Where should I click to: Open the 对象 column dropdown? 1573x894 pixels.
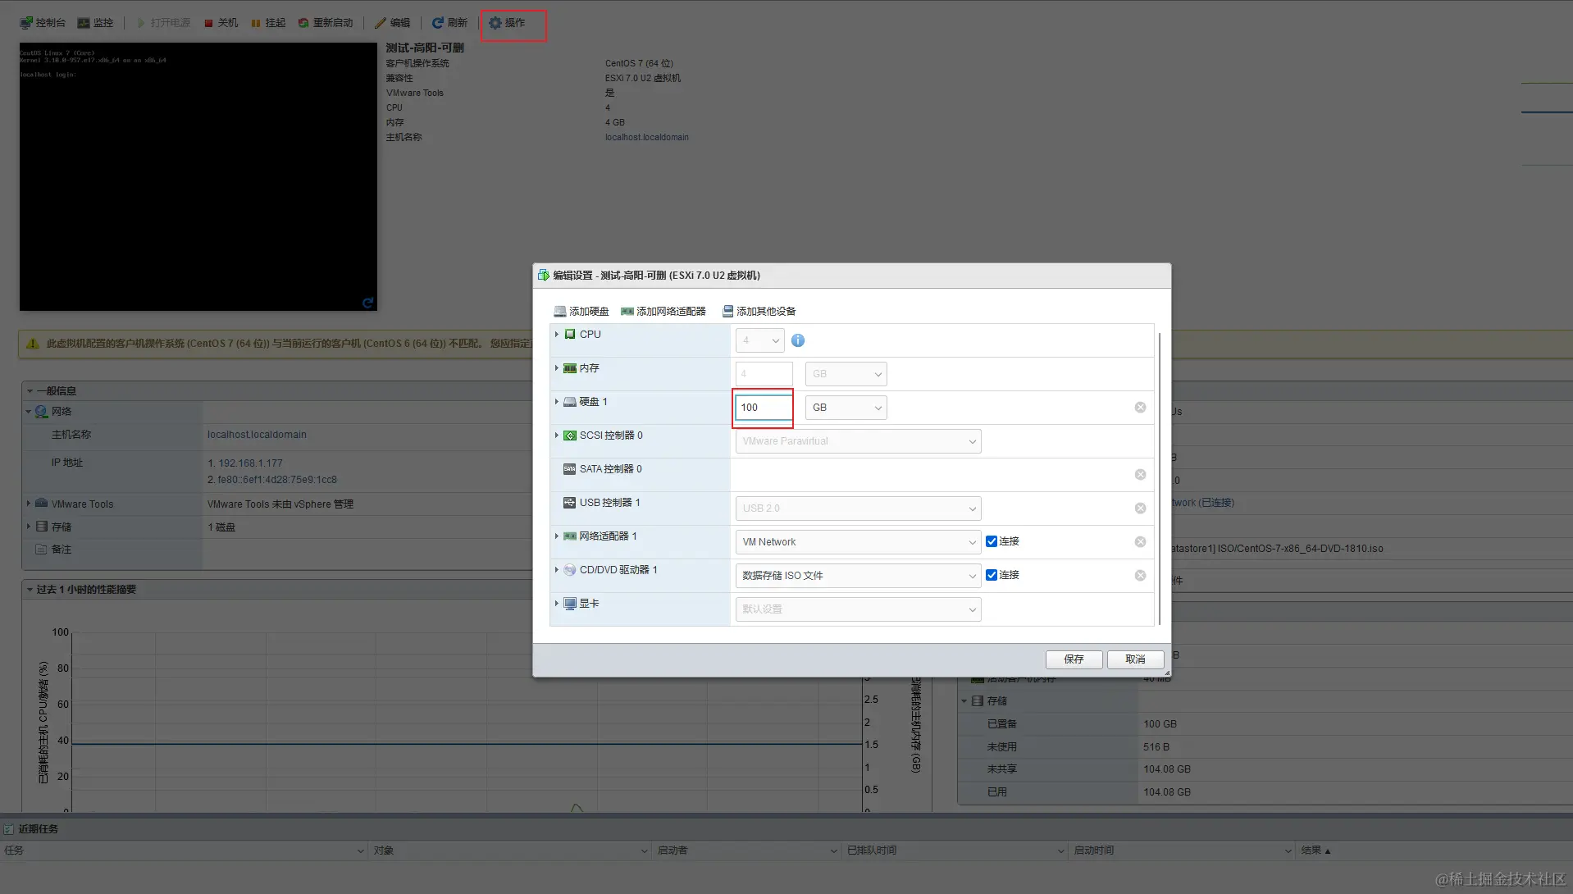(x=645, y=851)
